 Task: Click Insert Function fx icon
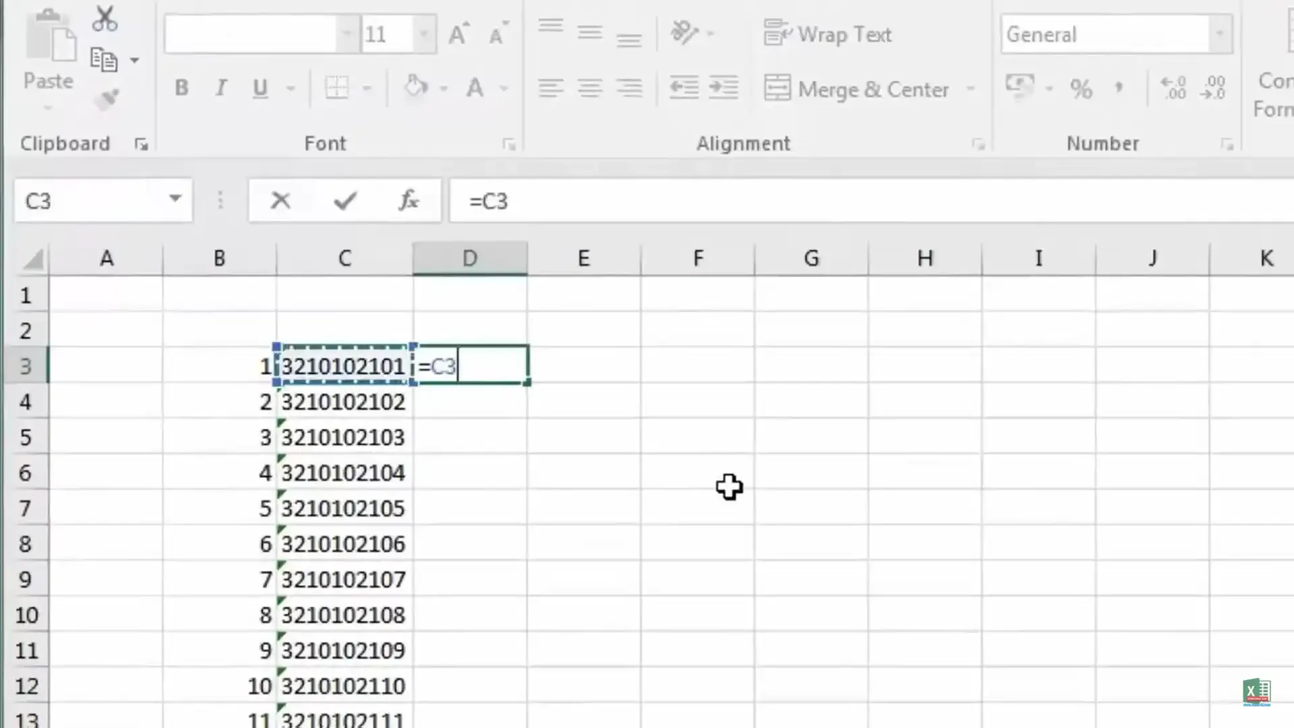[x=408, y=200]
